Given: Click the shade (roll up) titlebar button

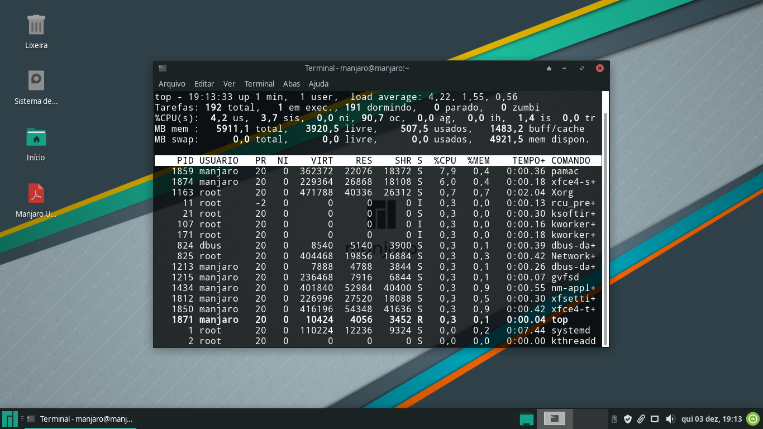Looking at the screenshot, I should point(549,68).
